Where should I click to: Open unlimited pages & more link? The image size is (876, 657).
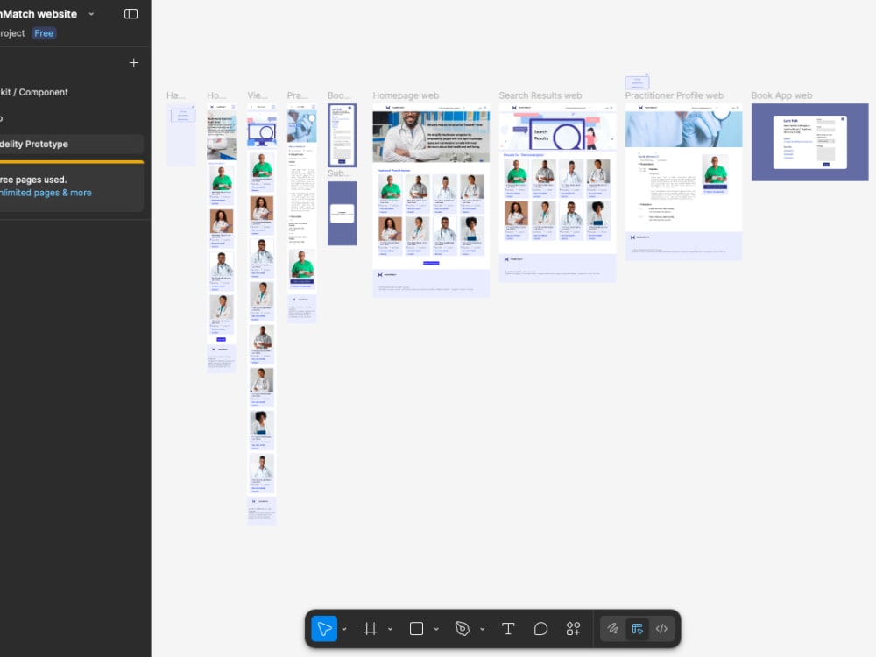click(46, 193)
